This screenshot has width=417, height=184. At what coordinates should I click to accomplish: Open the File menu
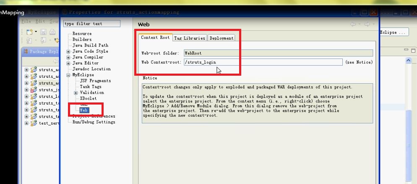pyautogui.click(x=26, y=21)
